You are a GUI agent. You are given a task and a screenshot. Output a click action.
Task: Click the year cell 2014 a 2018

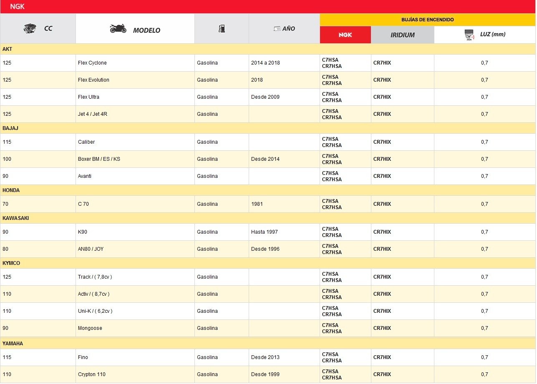(285, 63)
